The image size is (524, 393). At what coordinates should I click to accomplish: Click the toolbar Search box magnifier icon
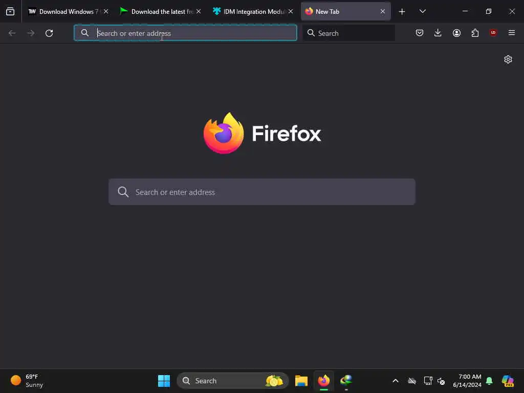[x=311, y=33]
